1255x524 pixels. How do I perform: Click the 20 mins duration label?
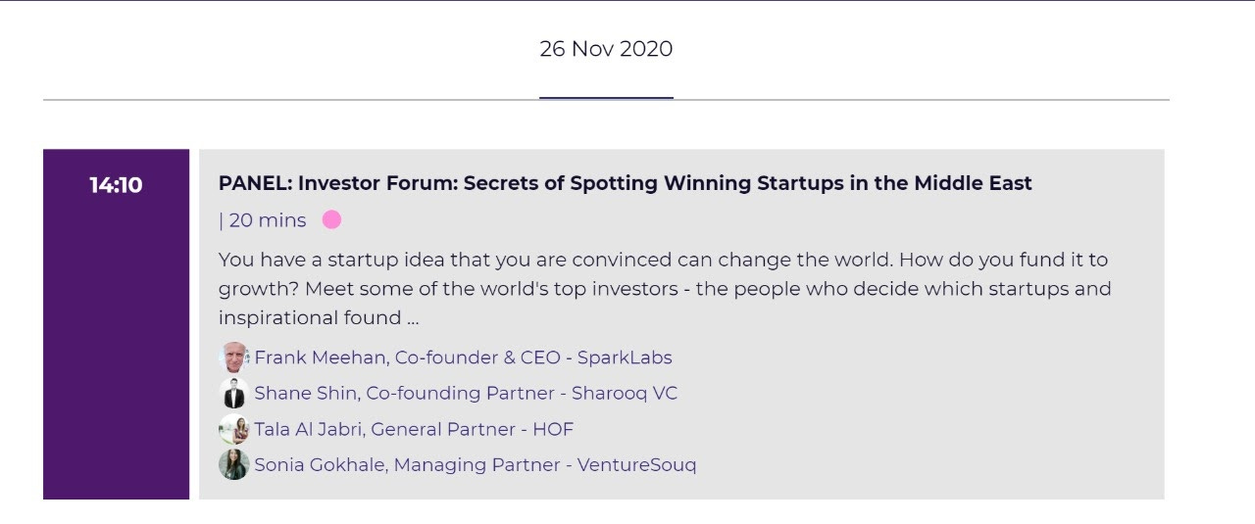pos(267,220)
